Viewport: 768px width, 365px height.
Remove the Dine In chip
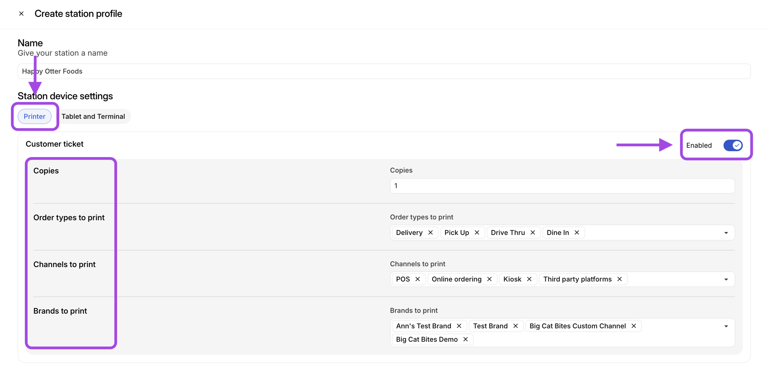[x=577, y=233]
